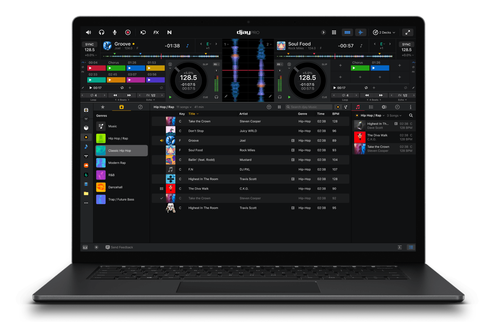This screenshot has height=322, width=491.
Task: Open left deck +0.0% tempo dropdown
Action: pyautogui.click(x=91, y=55)
